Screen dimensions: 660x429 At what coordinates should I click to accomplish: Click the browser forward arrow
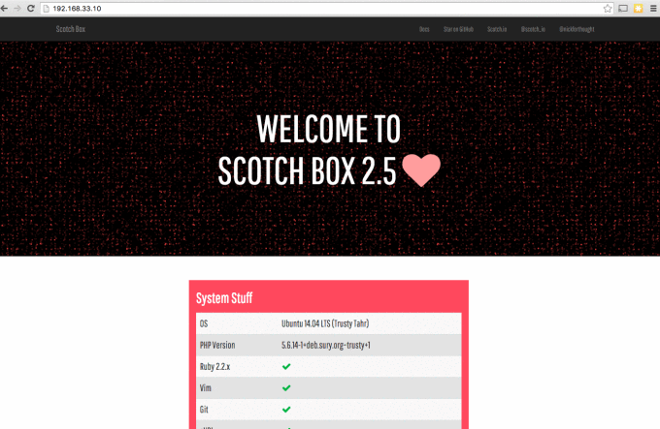tap(17, 9)
